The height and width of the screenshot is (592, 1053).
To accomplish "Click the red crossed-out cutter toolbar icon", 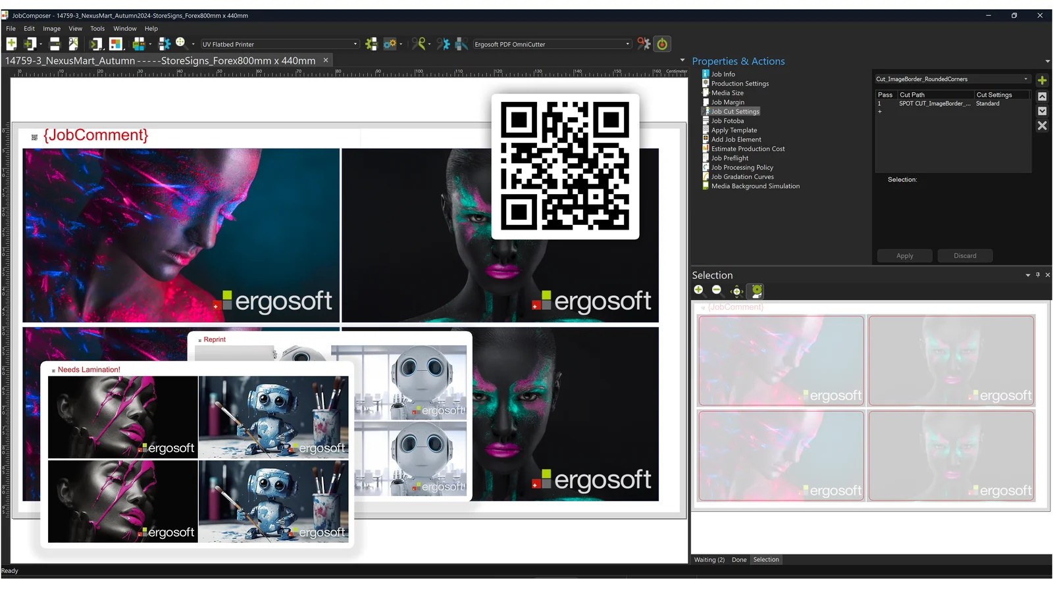I will point(644,44).
